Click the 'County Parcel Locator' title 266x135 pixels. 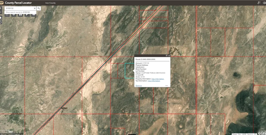point(18,3)
